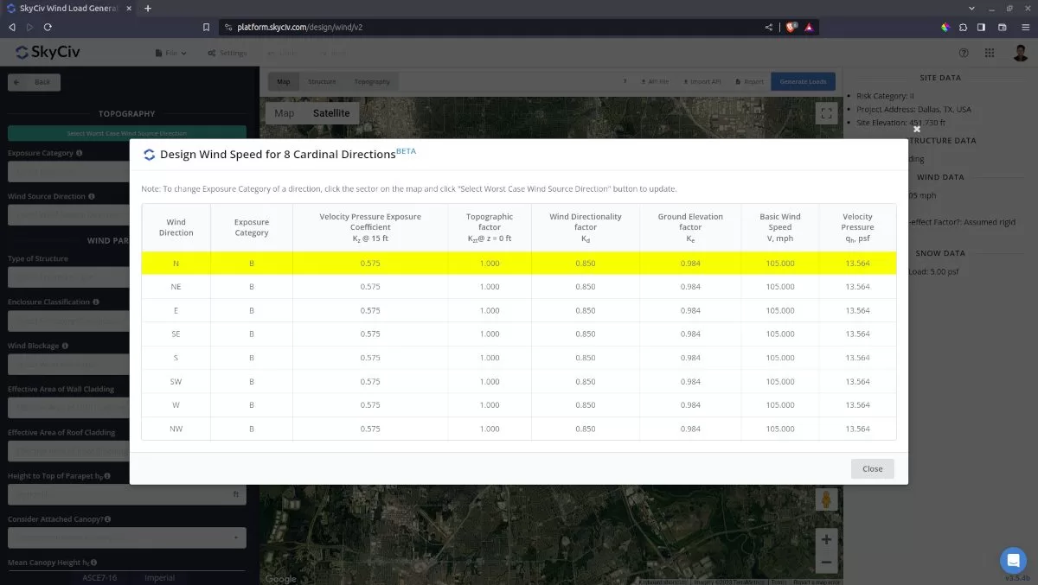The image size is (1038, 585).
Task: Toggle the browser sidebar panel icon
Action: coord(982,27)
